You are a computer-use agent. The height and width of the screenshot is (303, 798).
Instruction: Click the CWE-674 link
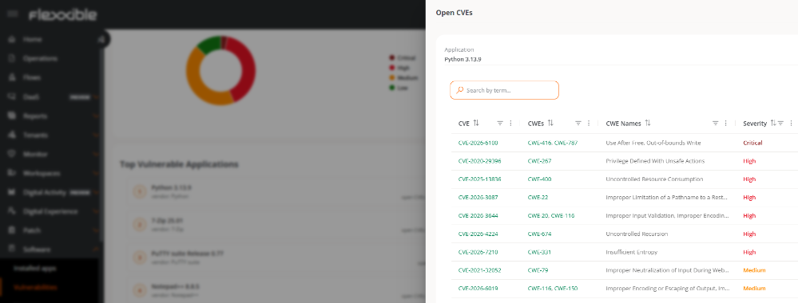tap(539, 234)
